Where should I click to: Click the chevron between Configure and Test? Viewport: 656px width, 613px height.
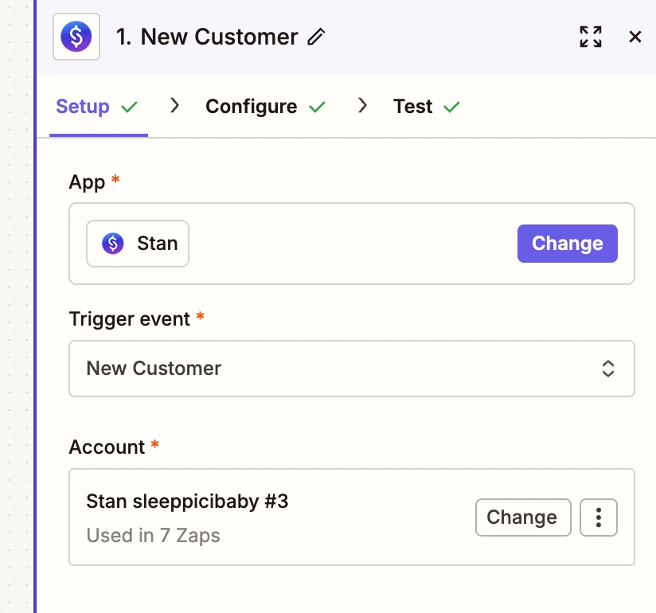click(363, 106)
